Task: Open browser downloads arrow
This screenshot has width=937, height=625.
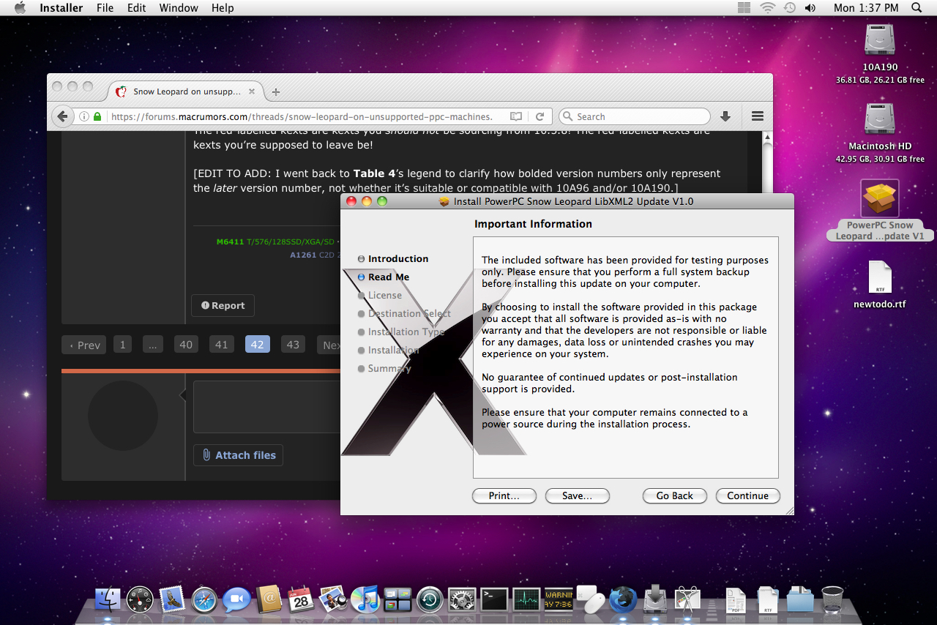Action: (x=725, y=116)
